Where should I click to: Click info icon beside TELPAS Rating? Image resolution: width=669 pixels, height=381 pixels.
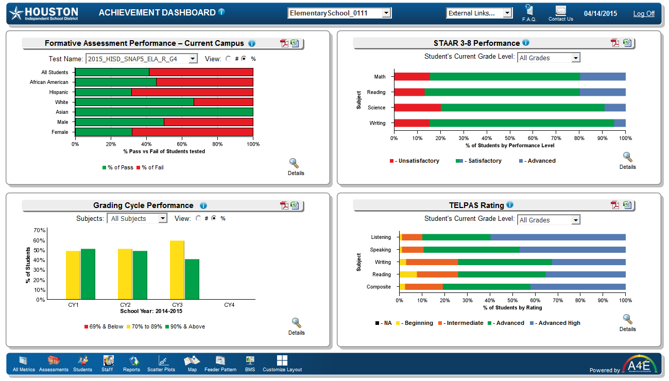[x=510, y=205]
